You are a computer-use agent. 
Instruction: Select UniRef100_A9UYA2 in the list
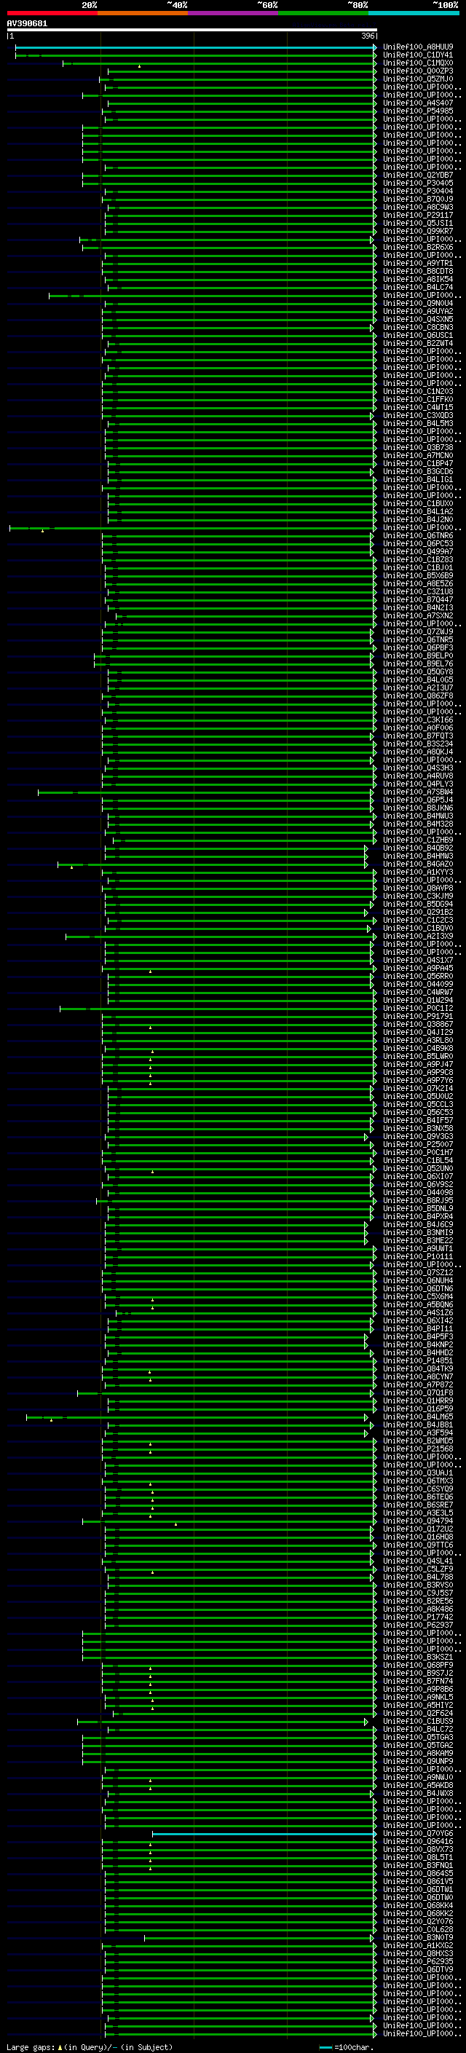coord(418,312)
